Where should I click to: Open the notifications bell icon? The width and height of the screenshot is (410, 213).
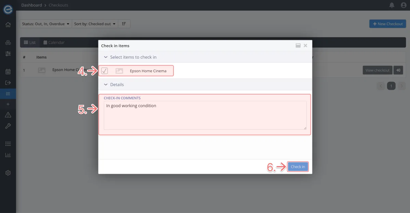[x=392, y=5]
